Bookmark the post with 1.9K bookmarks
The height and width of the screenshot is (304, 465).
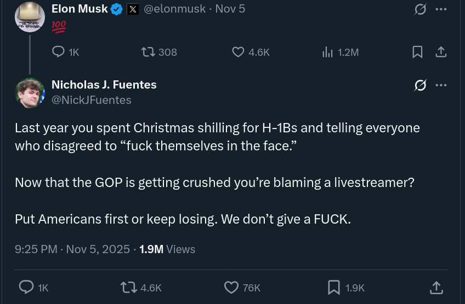click(x=333, y=287)
